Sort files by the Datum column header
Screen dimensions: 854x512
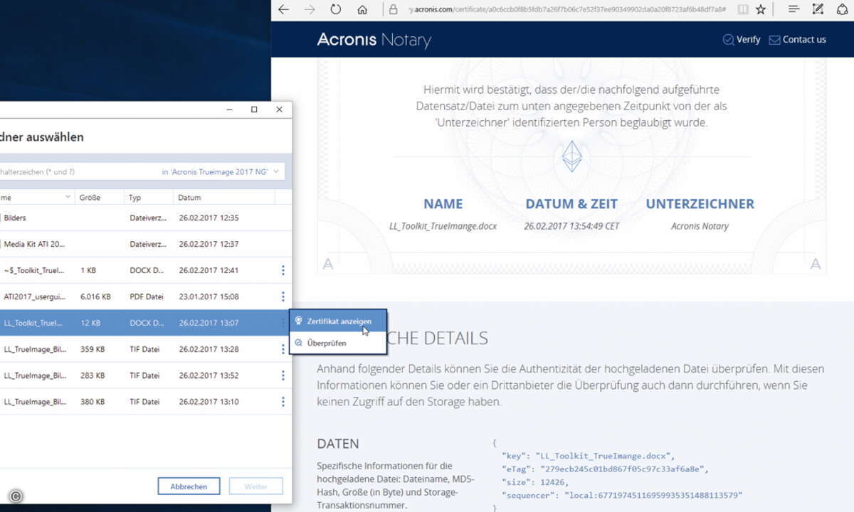pyautogui.click(x=190, y=198)
